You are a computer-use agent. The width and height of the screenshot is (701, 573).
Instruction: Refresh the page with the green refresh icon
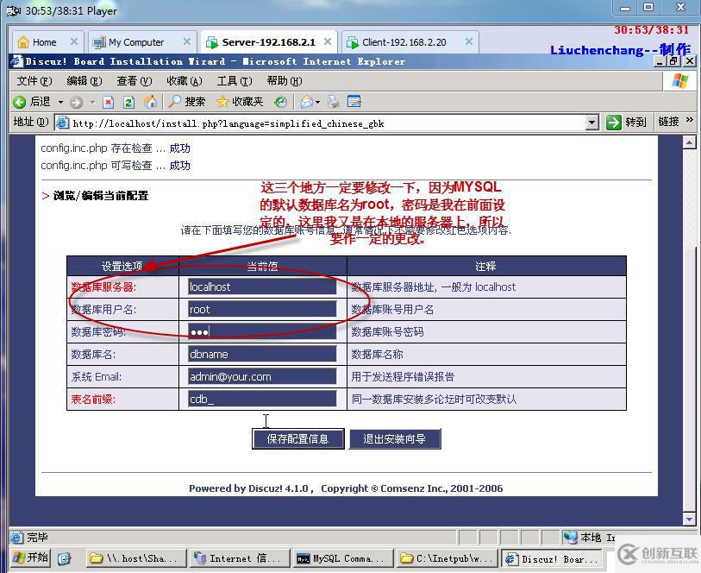(128, 103)
